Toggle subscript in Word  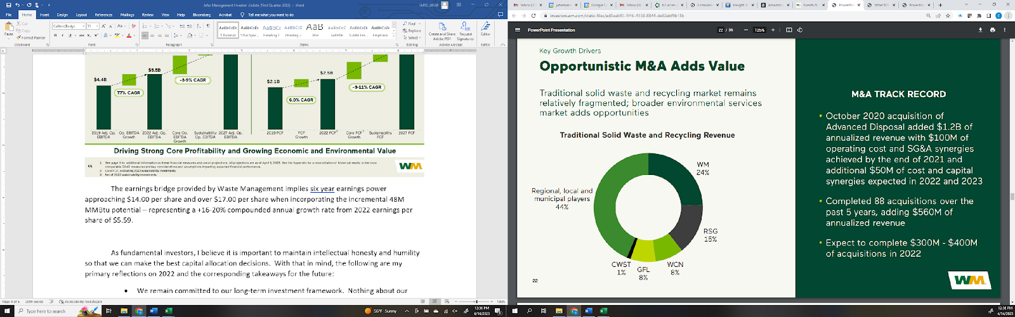pyautogui.click(x=89, y=36)
